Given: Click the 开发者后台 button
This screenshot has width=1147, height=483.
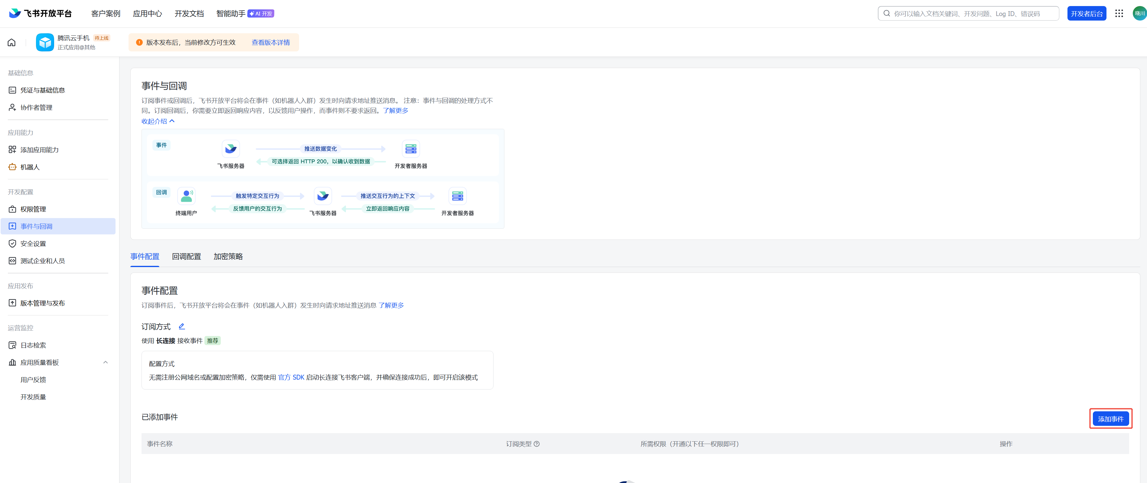Looking at the screenshot, I should (x=1087, y=13).
